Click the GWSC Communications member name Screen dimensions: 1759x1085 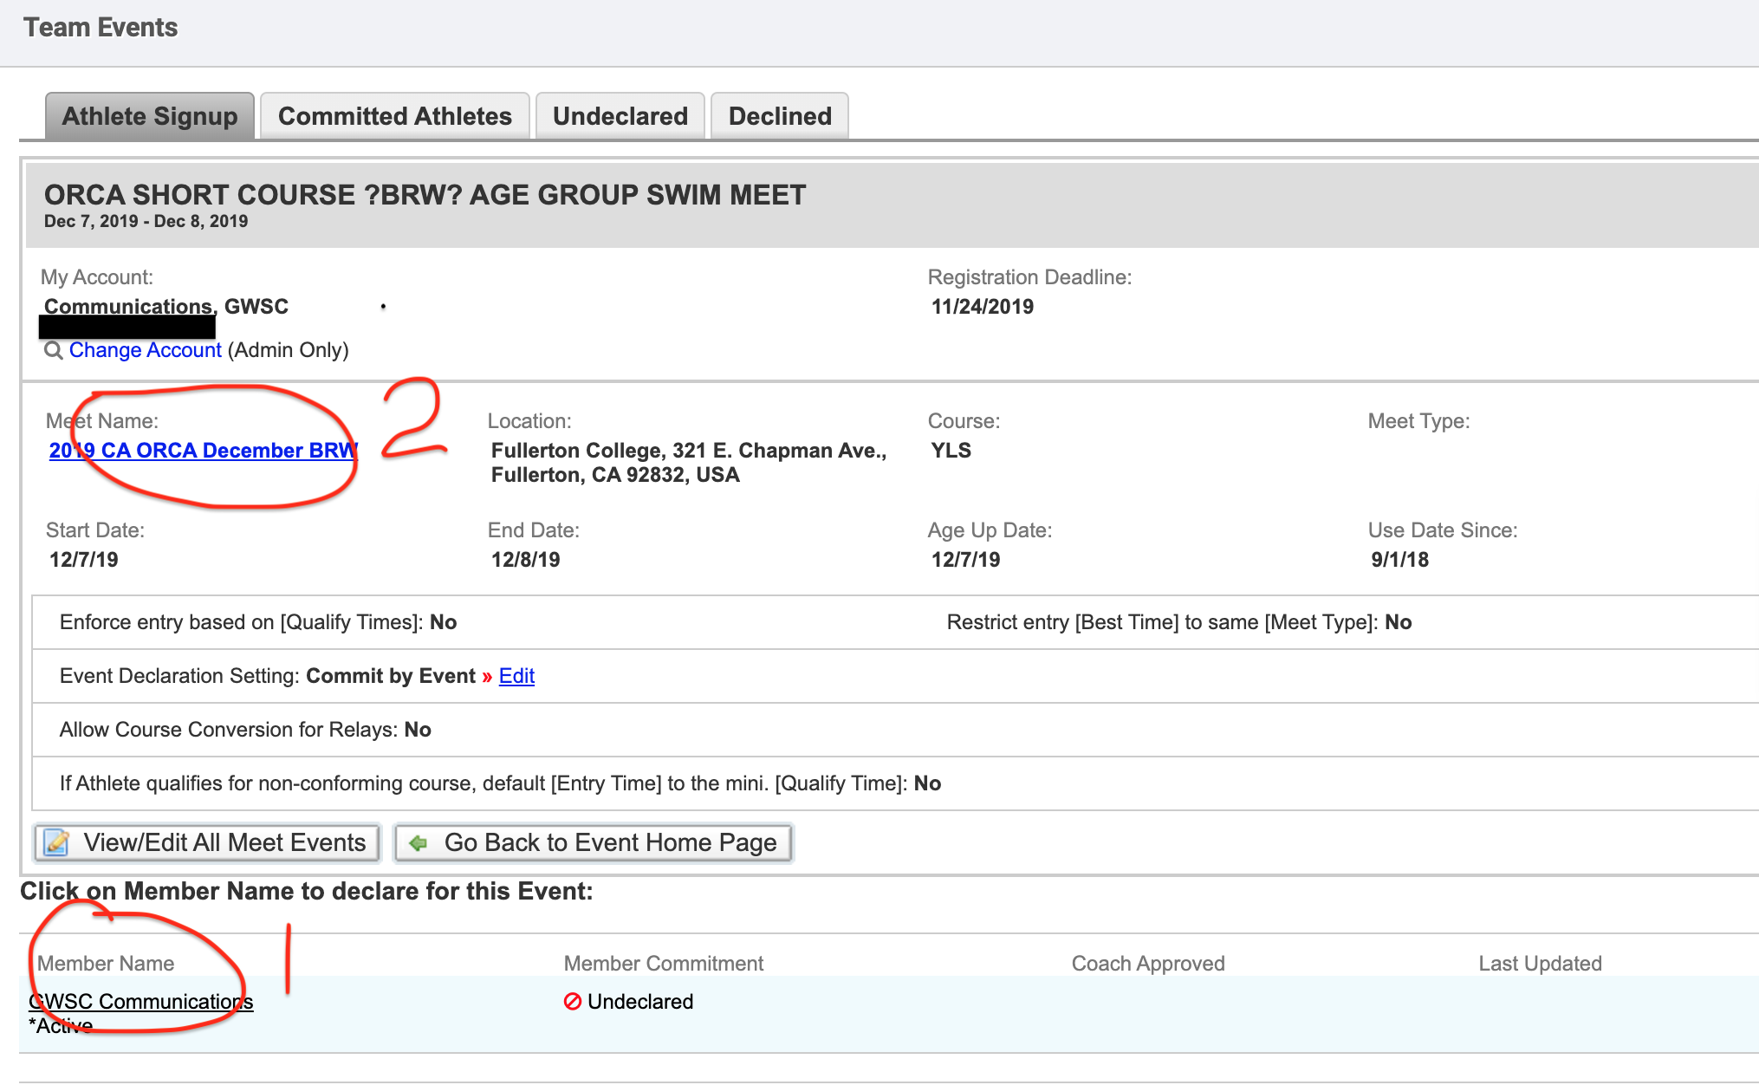(140, 1002)
